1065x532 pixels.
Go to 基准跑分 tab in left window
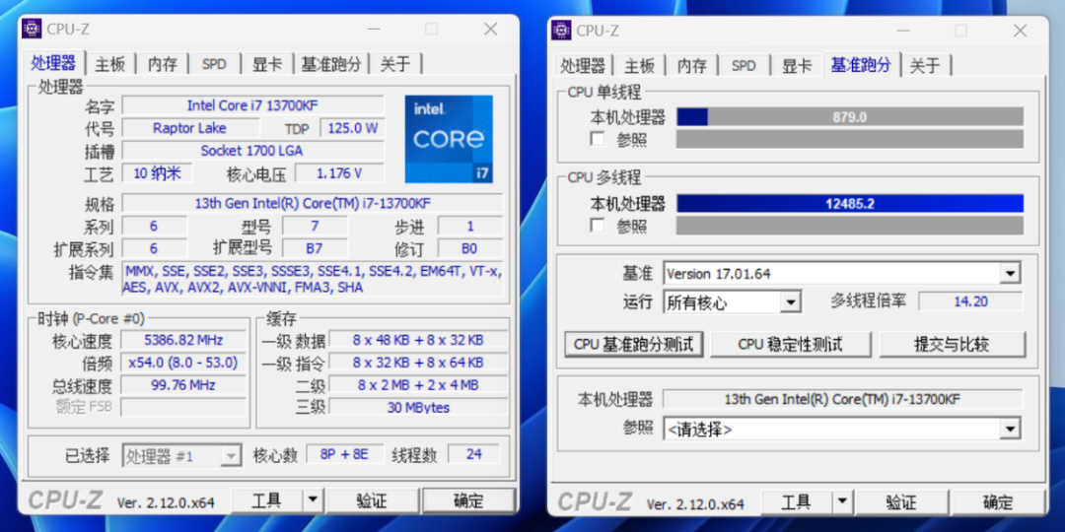[330, 64]
